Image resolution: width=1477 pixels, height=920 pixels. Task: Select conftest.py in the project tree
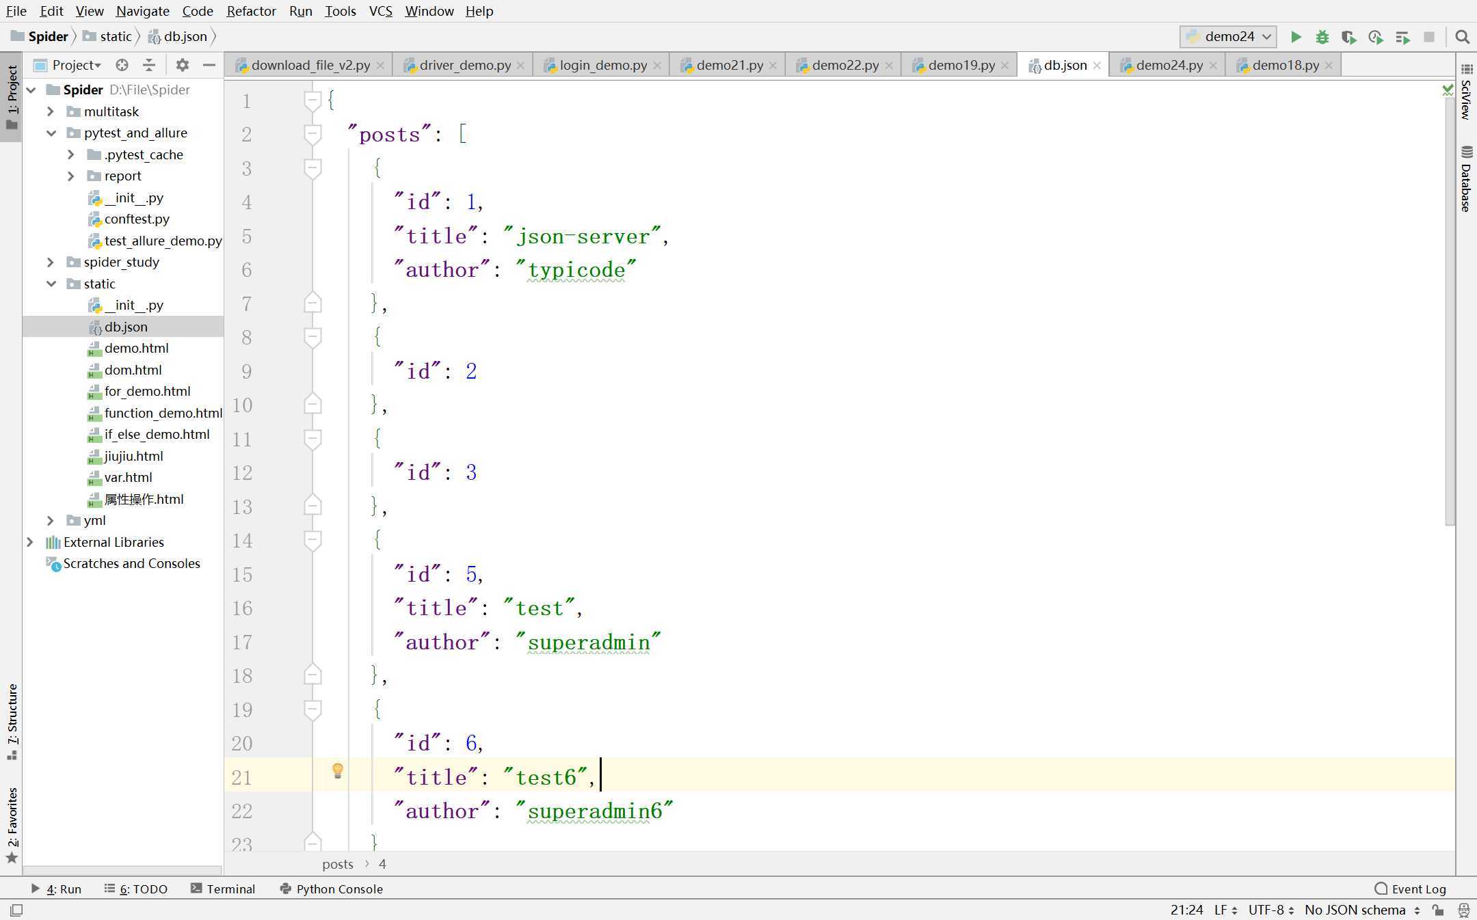[137, 219]
